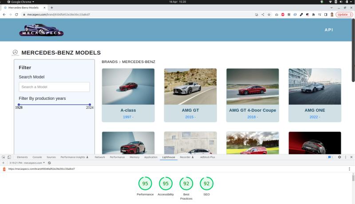Image resolution: width=355 pixels, height=204 pixels.
Task: Click the BRANDS breadcrumb link
Action: point(110,62)
